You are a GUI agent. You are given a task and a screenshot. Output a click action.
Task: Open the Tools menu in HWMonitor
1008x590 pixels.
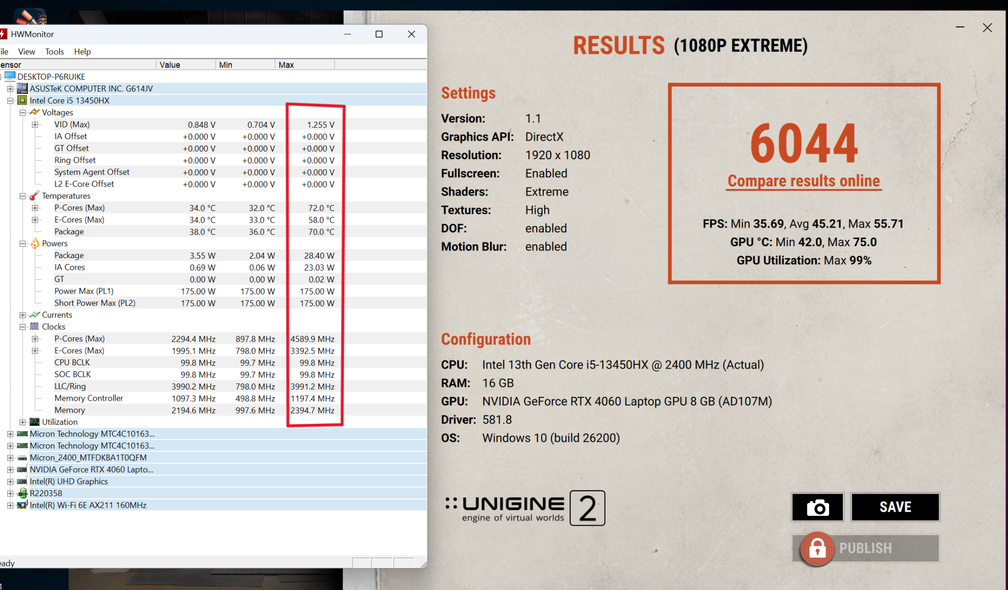click(55, 52)
